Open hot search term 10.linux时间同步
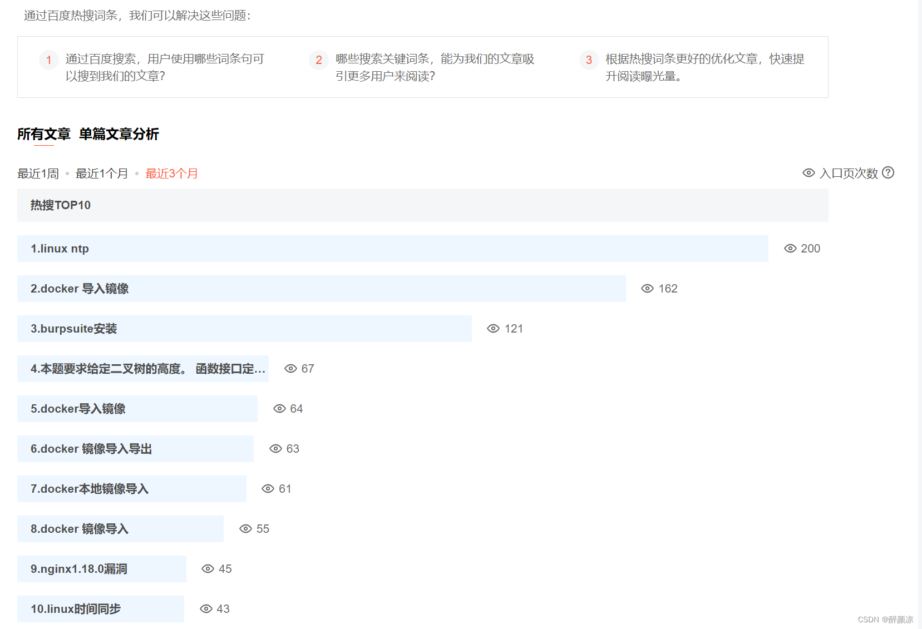Screen dimensions: 922x629 coord(101,609)
